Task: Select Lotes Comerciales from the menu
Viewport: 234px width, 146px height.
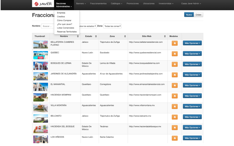Action: click(x=66, y=28)
